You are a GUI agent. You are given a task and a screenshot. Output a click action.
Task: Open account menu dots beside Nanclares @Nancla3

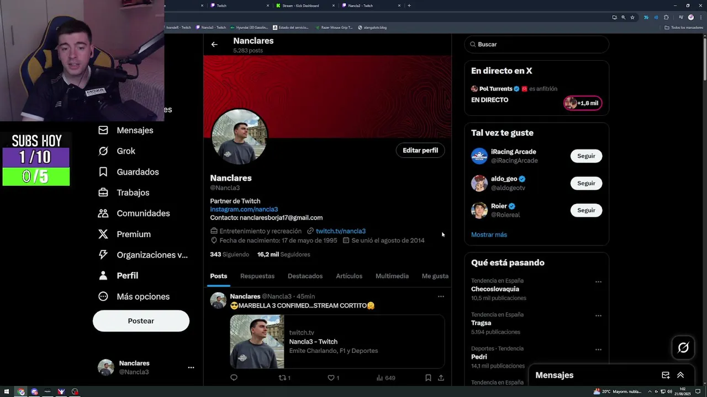coord(191,367)
